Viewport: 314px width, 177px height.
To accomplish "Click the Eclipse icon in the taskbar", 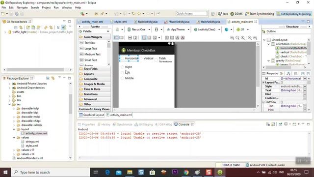I will [x=220, y=172].
